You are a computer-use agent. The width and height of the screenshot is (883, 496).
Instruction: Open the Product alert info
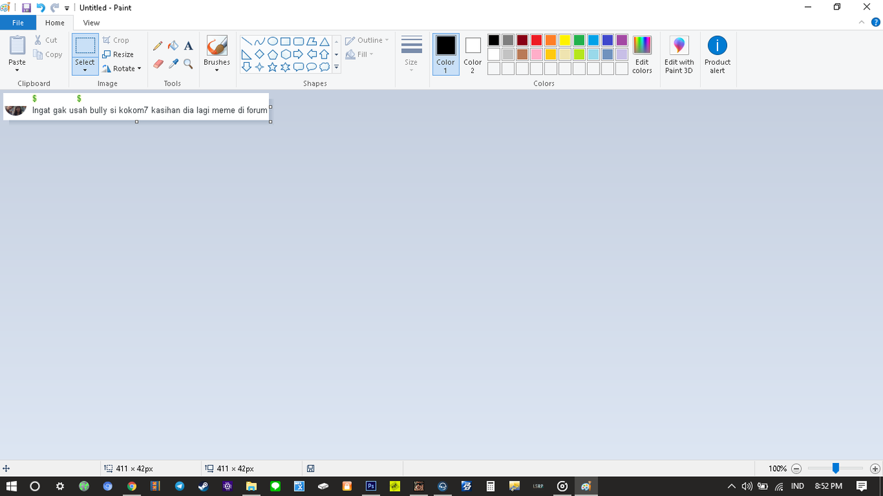[x=717, y=54]
